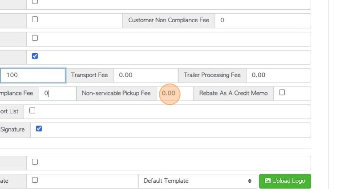Click the field containing 100

33,75
